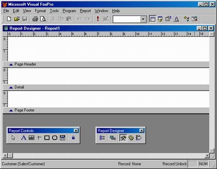Click the Open folder toolbar icon
Image resolution: width=217 pixels, height=169 pixels.
pyautogui.click(x=17, y=19)
